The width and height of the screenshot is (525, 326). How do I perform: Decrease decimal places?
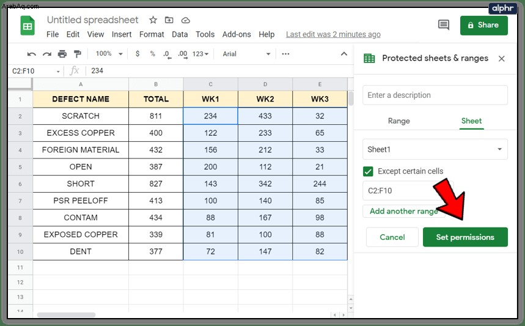click(x=167, y=54)
